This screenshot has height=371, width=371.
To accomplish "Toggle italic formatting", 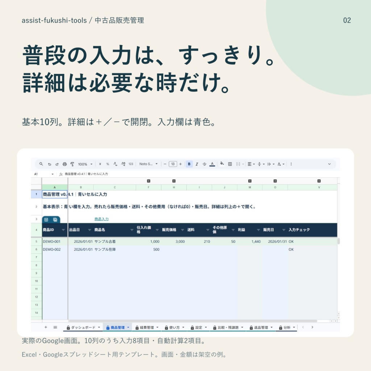I will point(197,164).
